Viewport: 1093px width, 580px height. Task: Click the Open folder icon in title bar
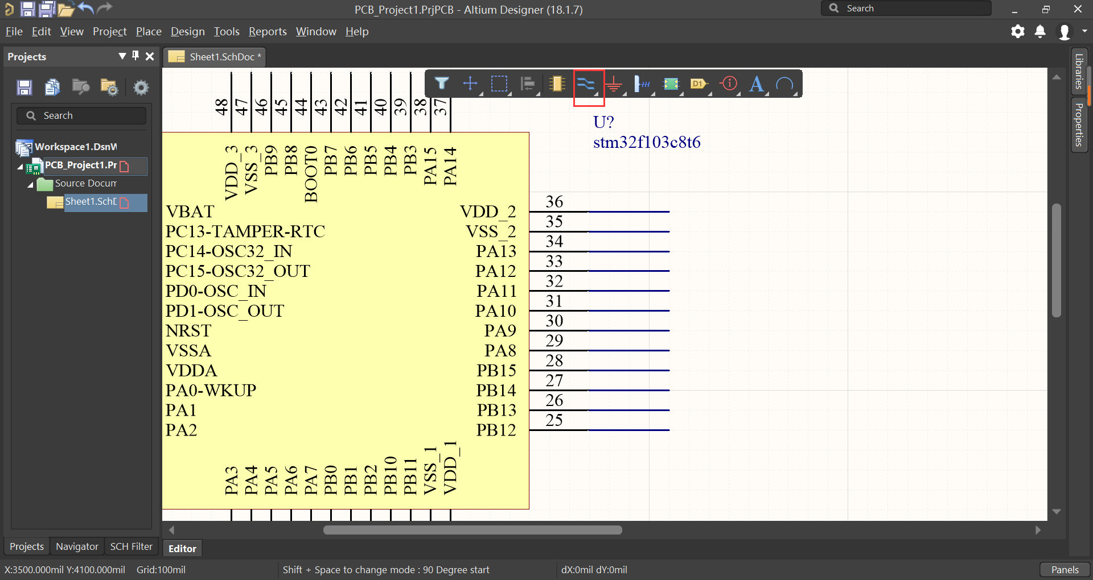66,9
